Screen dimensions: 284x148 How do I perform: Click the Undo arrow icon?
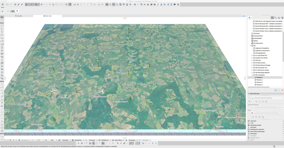pyautogui.click(x=7, y=5)
